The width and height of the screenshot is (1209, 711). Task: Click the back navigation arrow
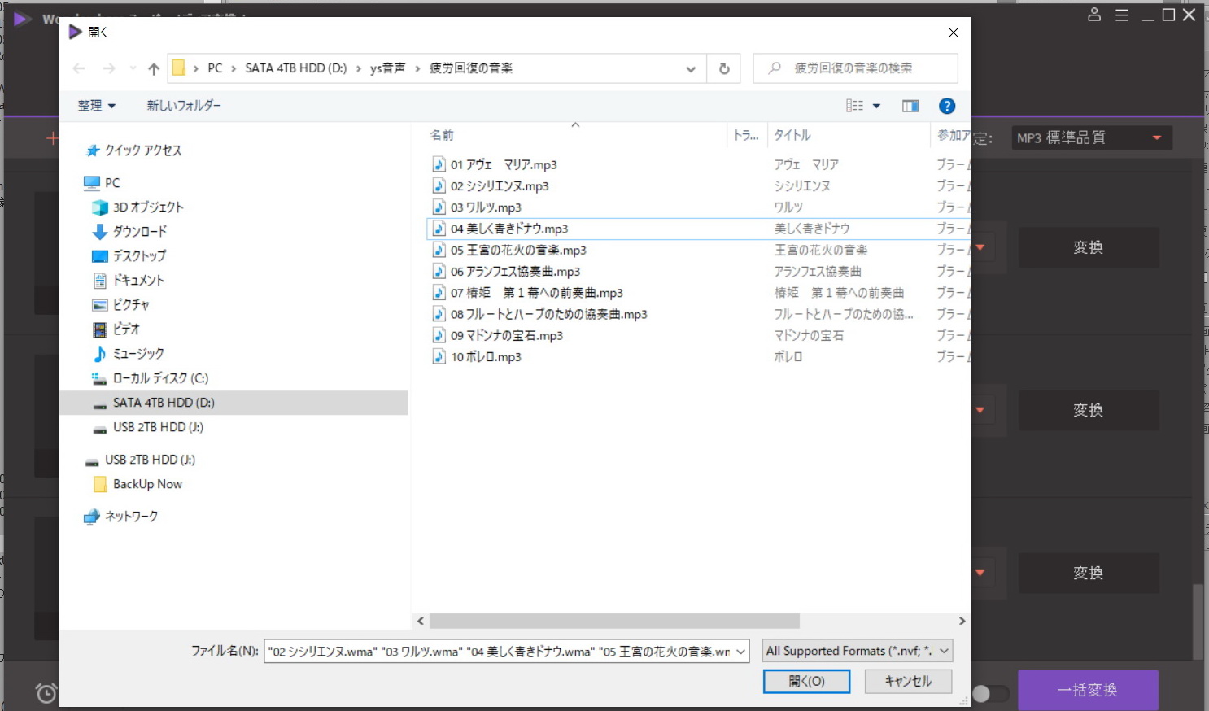click(79, 69)
